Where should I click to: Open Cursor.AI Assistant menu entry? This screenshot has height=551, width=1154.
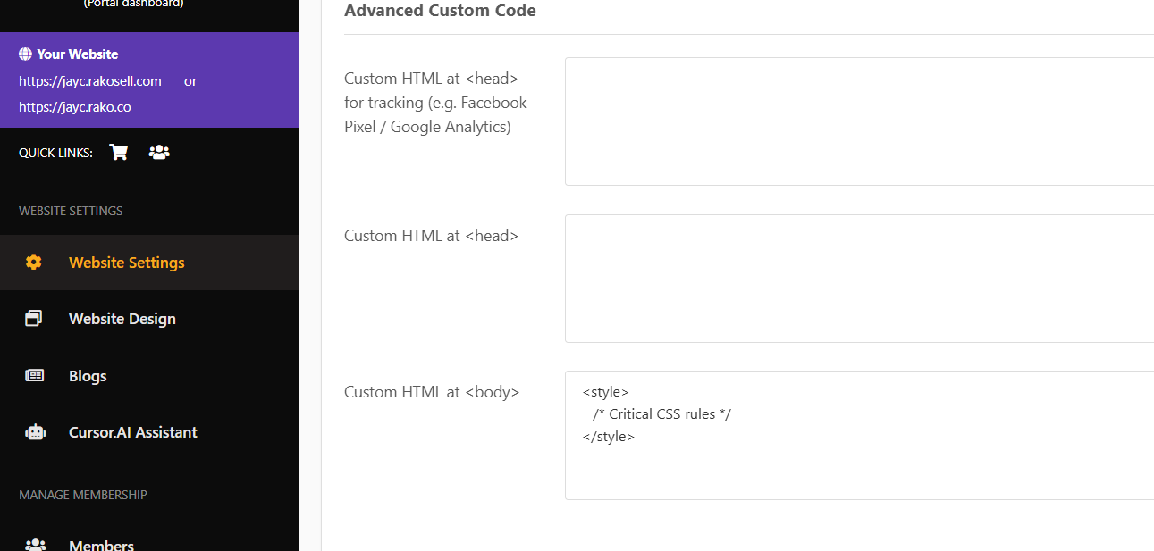click(x=132, y=432)
